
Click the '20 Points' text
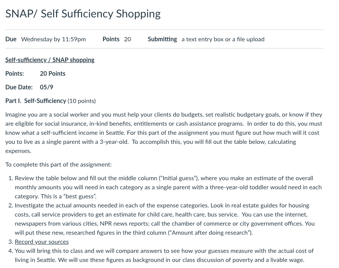pyautogui.click(x=53, y=73)
